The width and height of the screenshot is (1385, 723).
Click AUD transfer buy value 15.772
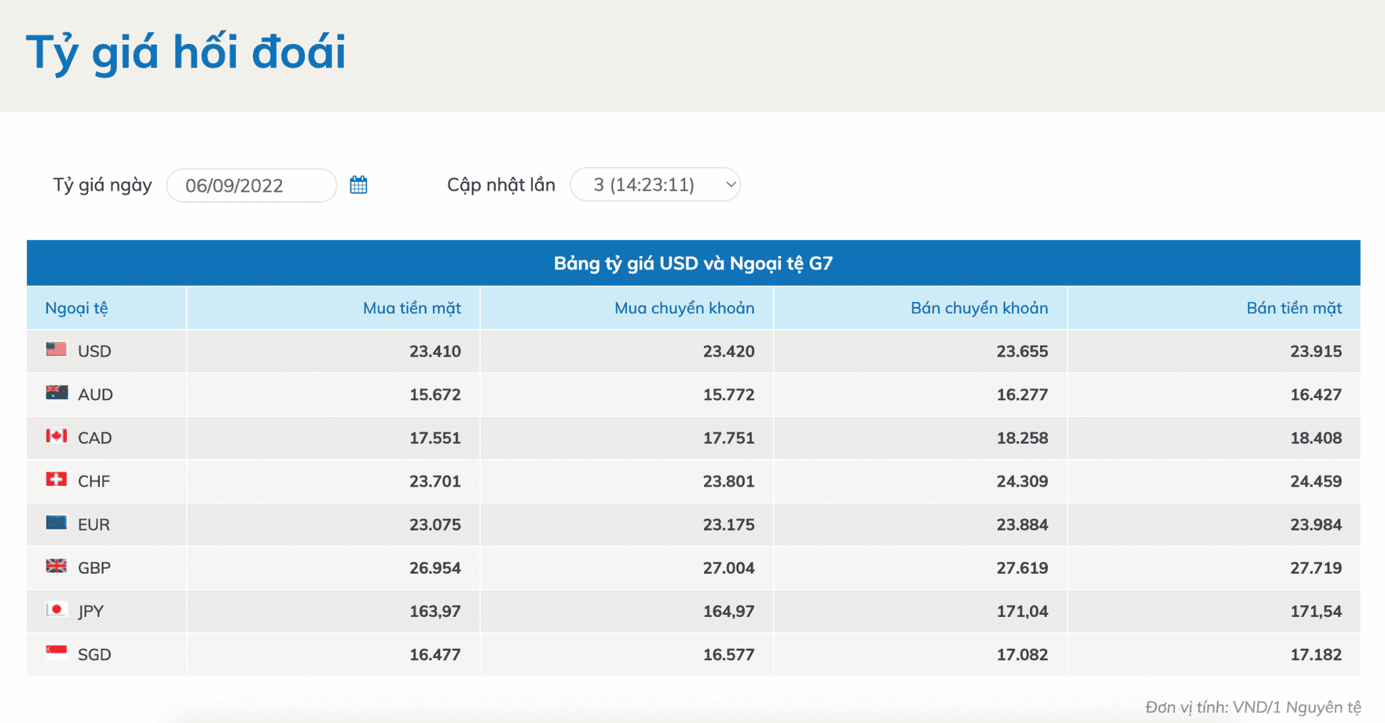click(x=728, y=395)
